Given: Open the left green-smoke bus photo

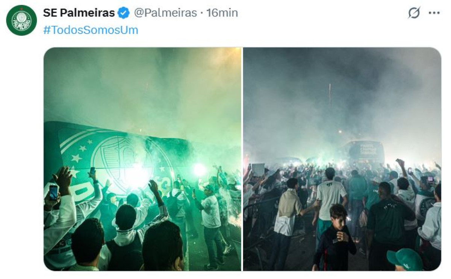Looking at the screenshot, I should (x=142, y=159).
